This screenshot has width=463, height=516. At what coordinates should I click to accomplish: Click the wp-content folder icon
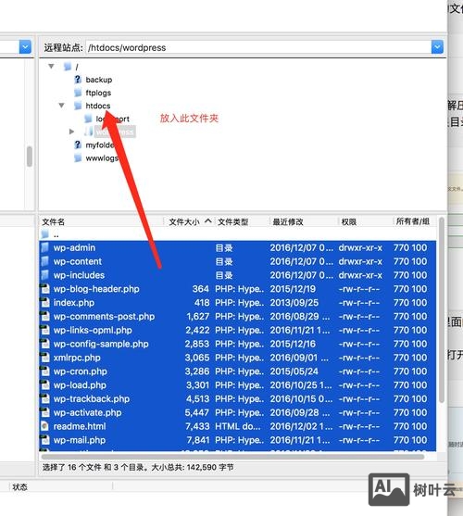(45, 261)
